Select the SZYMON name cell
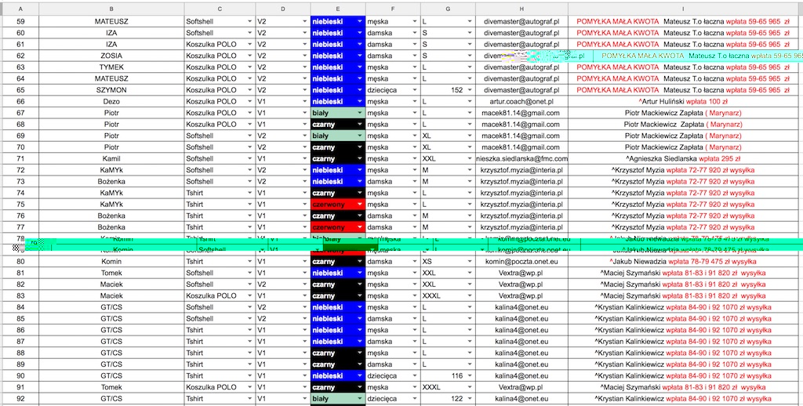The width and height of the screenshot is (803, 406). tap(111, 90)
